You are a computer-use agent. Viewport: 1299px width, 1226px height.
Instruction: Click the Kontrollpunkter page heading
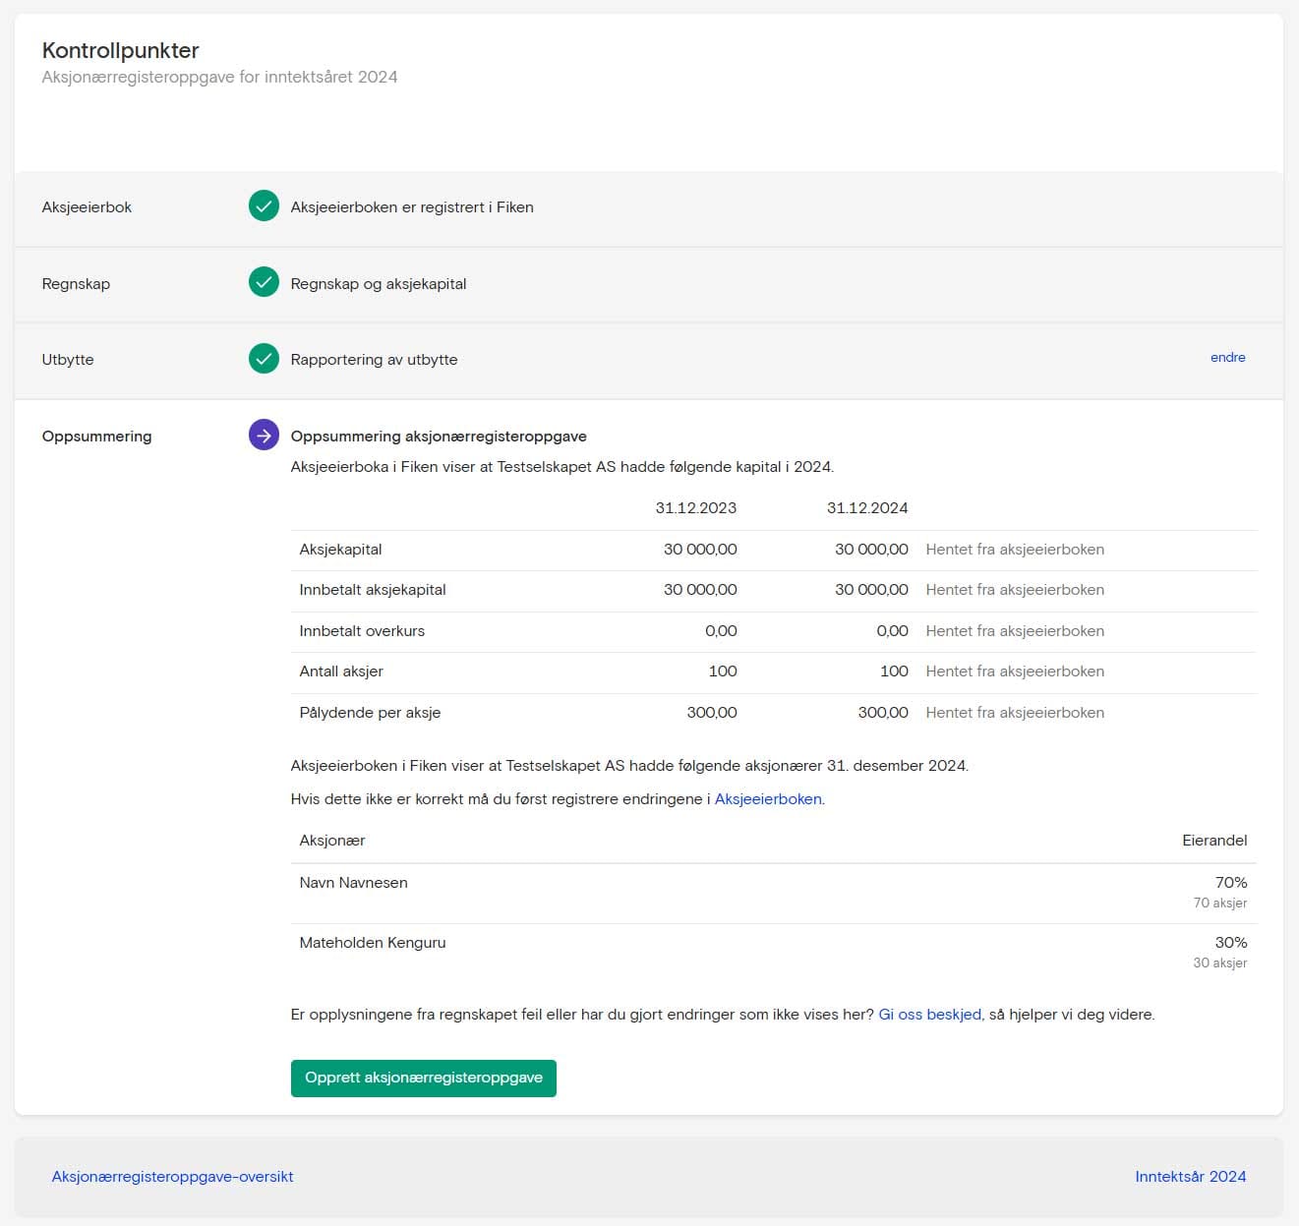point(120,50)
